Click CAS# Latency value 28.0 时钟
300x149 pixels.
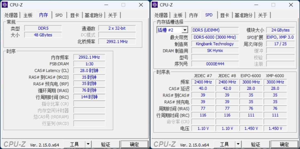[89, 71]
